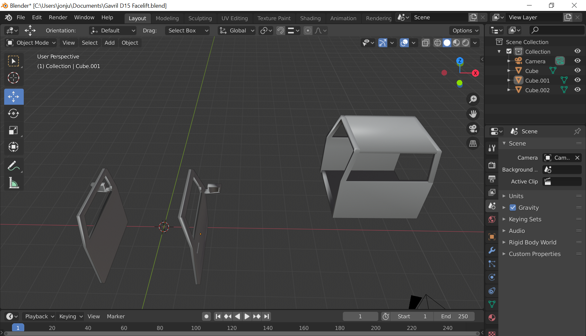Open the Render properties tab
586x336 pixels.
[492, 165]
